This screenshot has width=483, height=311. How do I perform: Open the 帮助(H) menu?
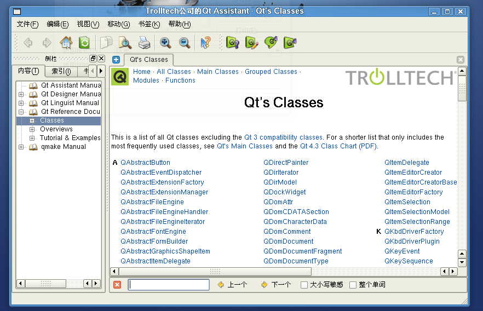click(180, 24)
